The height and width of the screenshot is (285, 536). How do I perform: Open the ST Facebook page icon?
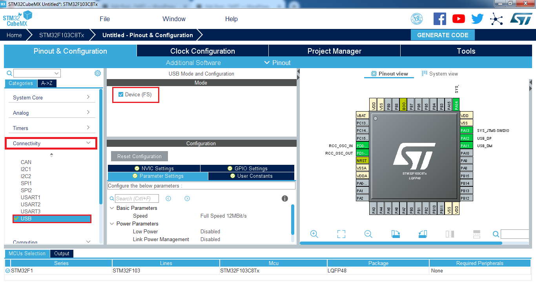(439, 19)
